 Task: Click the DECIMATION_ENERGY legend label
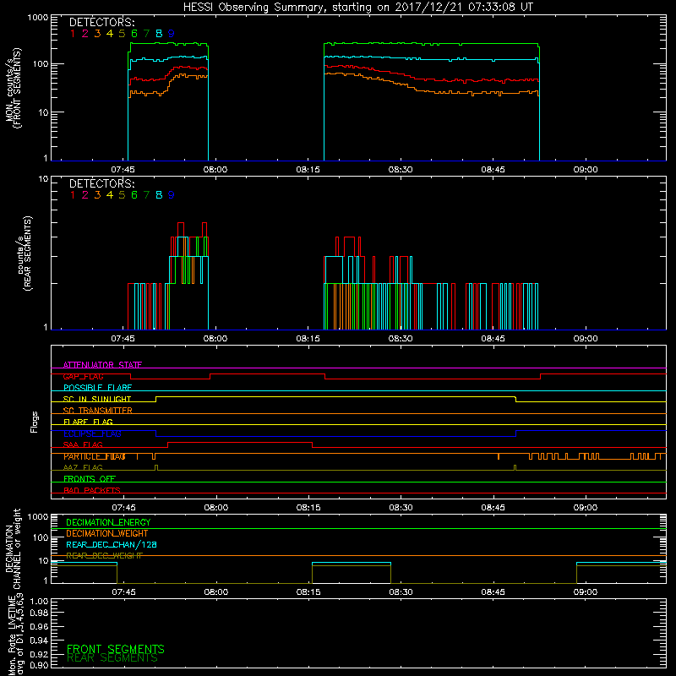pos(108,522)
